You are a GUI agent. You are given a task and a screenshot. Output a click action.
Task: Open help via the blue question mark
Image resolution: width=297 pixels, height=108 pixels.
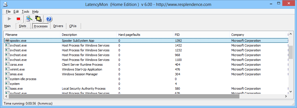(x=49, y=19)
